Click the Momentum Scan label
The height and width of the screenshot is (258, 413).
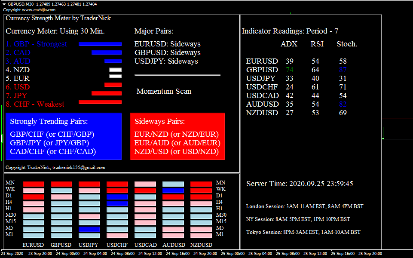click(164, 91)
